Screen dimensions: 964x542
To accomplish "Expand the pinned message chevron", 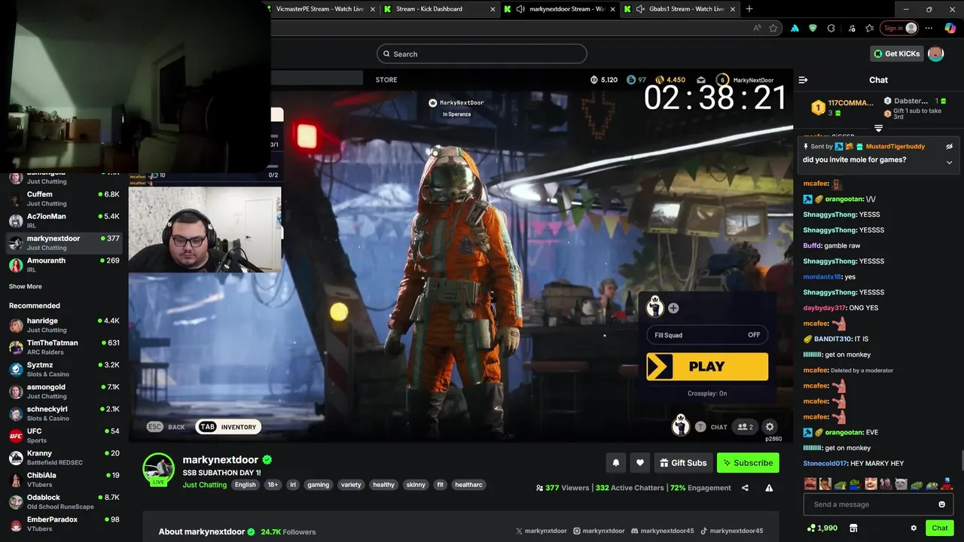I will [x=949, y=163].
